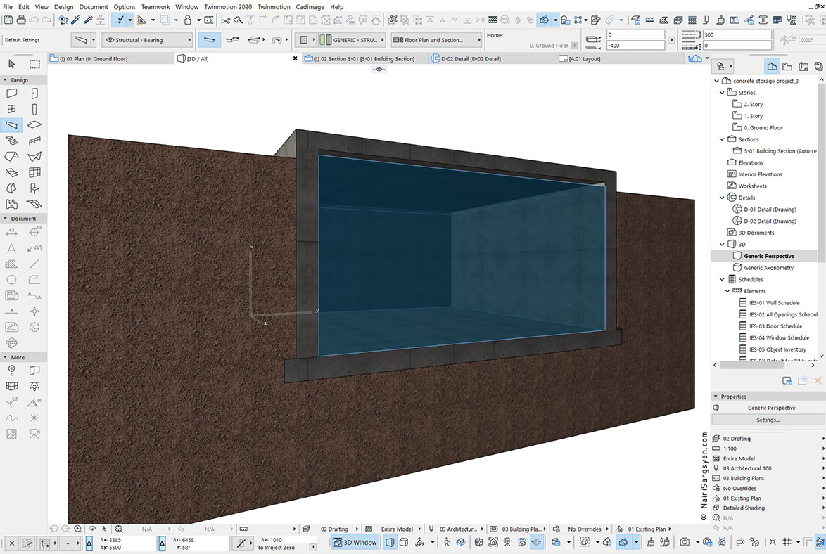Collapse the Design toolbox section
Image resolution: width=826 pixels, height=554 pixels.
coord(5,80)
